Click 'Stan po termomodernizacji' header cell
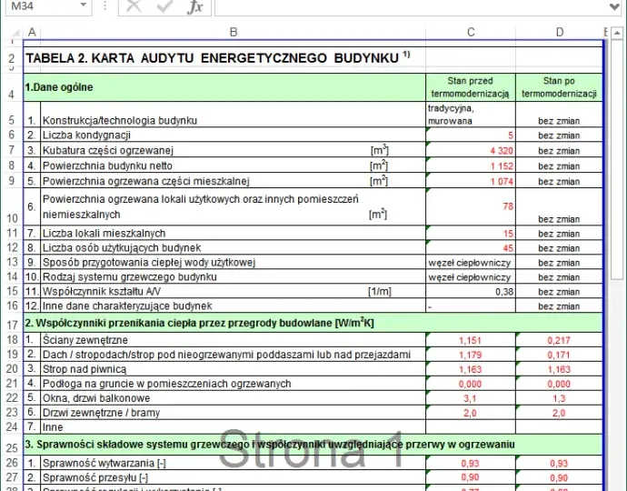 tap(559, 87)
